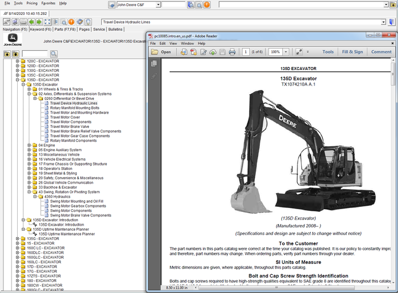Click Adobe Reader sign document pen icon
Screen dimensions: 398x293
coord(203,52)
